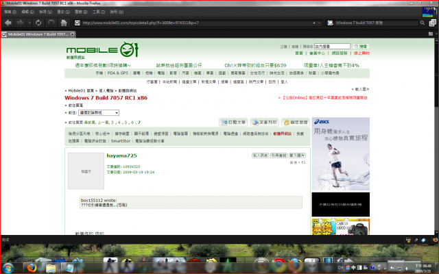
Task: Open hayama725 user profile link
Action: pos(121,155)
